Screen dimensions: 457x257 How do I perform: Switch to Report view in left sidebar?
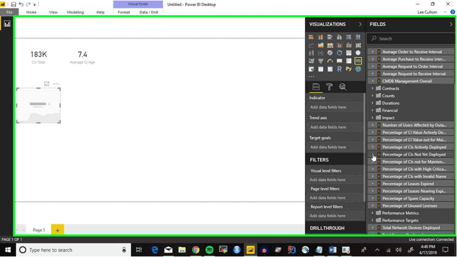click(7, 24)
